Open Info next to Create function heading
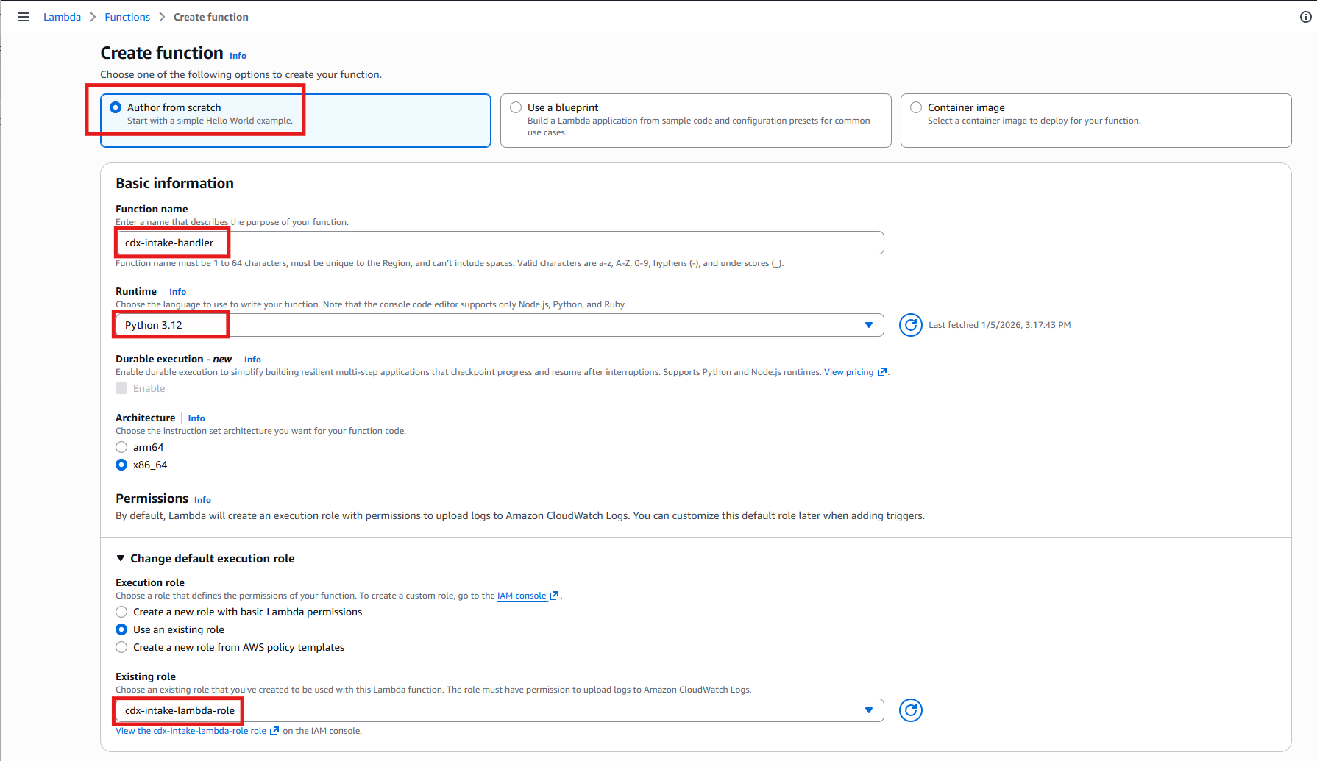 pyautogui.click(x=238, y=56)
